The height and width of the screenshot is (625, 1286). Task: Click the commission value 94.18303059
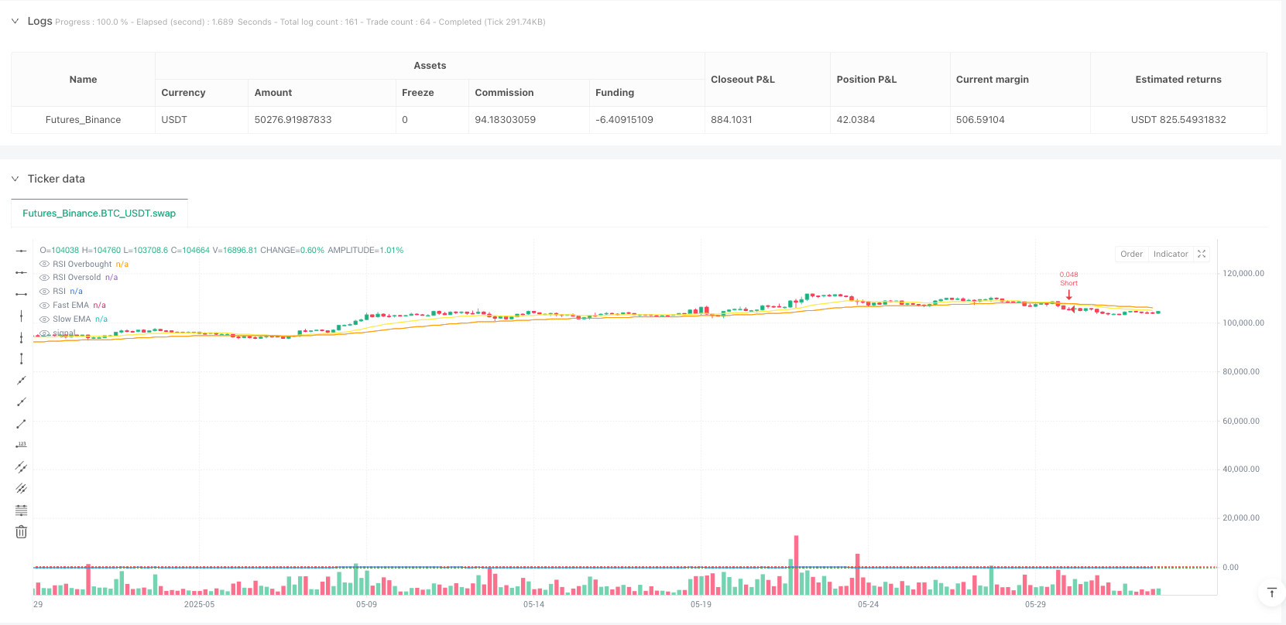505,120
